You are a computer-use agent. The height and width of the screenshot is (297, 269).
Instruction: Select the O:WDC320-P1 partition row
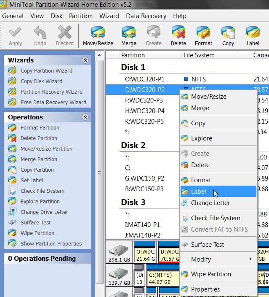[187, 79]
